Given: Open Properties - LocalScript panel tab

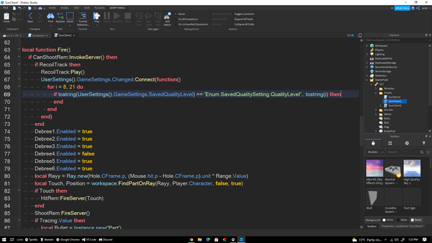Looking at the screenshot, I should (x=402, y=226).
